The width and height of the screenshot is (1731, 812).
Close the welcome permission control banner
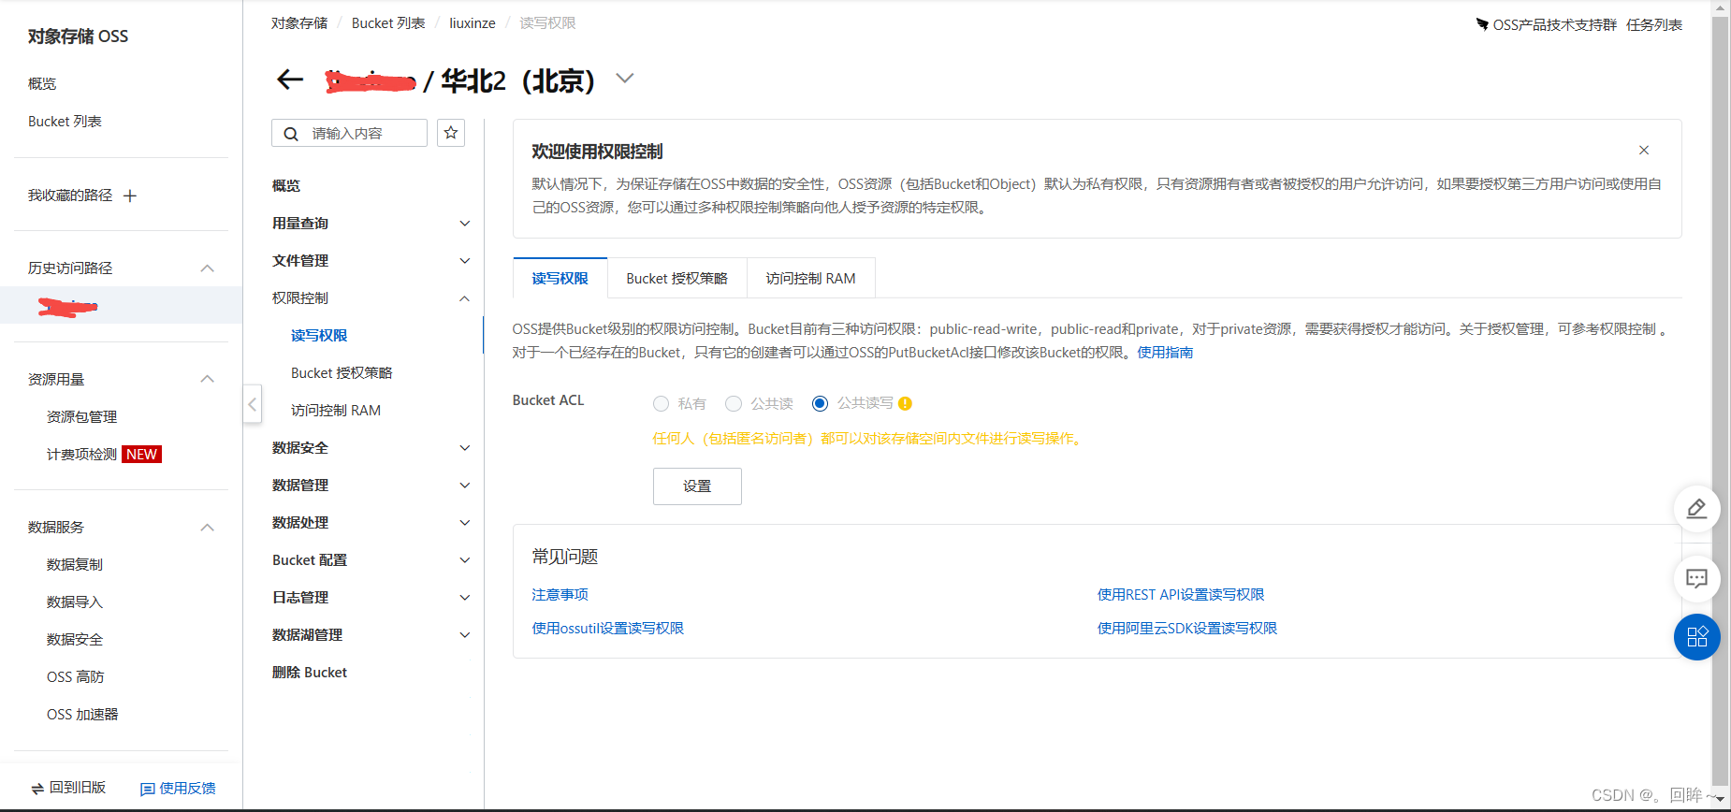point(1643,150)
